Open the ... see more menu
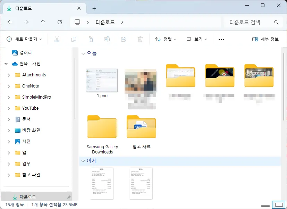This screenshot has height=209, width=287. [x=221, y=39]
